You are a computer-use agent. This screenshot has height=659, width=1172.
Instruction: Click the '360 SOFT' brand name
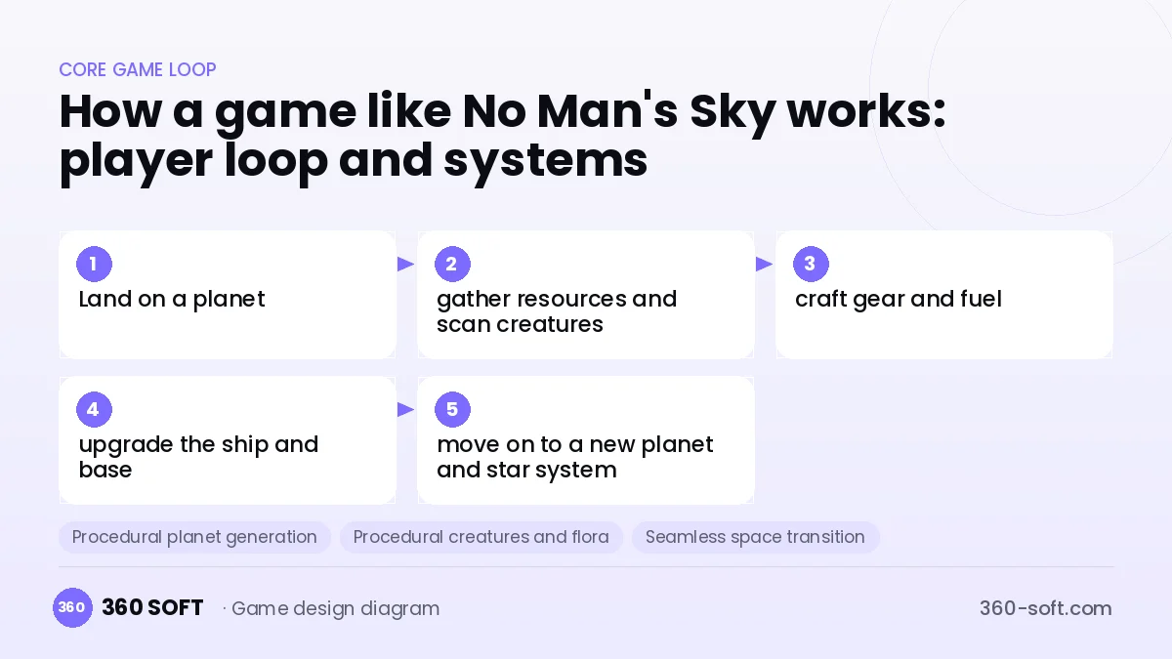152,607
